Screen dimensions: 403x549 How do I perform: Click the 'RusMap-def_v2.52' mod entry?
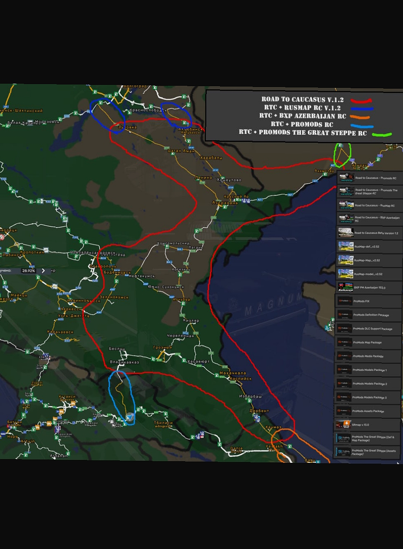(369, 246)
